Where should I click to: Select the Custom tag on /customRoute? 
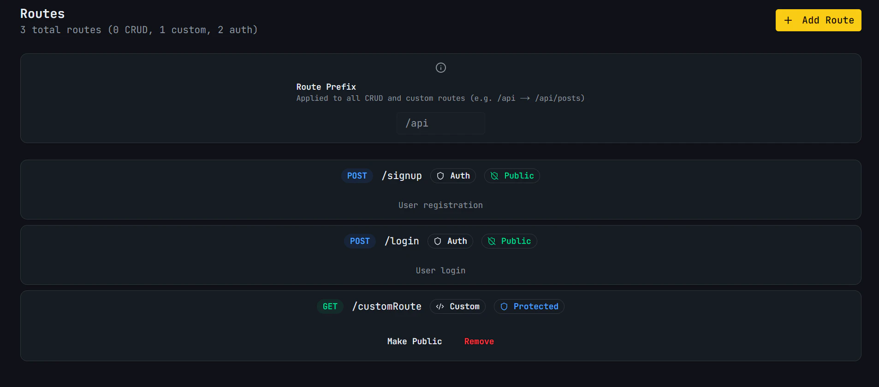(457, 306)
